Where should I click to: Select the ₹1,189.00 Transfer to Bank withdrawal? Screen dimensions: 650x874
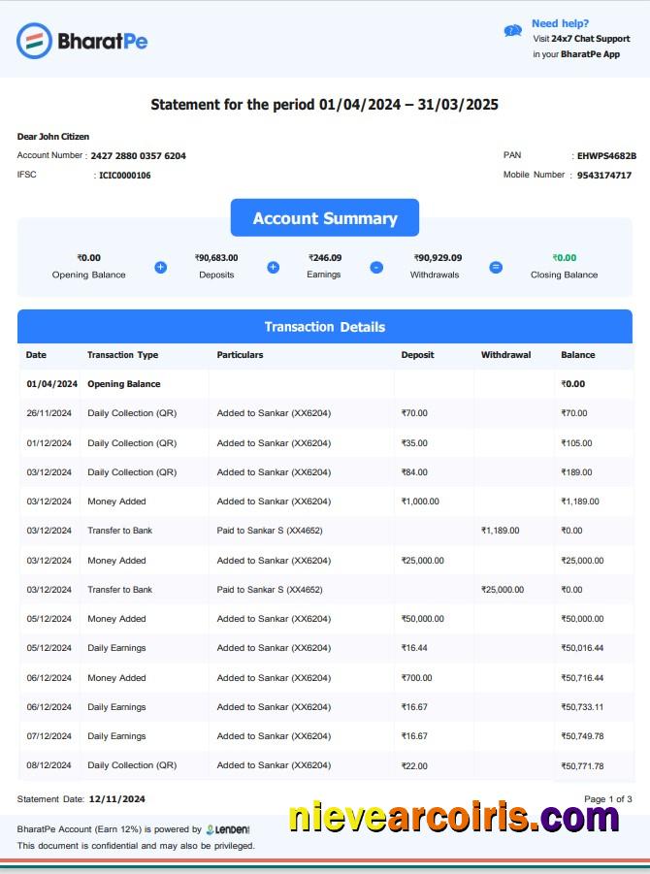pos(501,531)
